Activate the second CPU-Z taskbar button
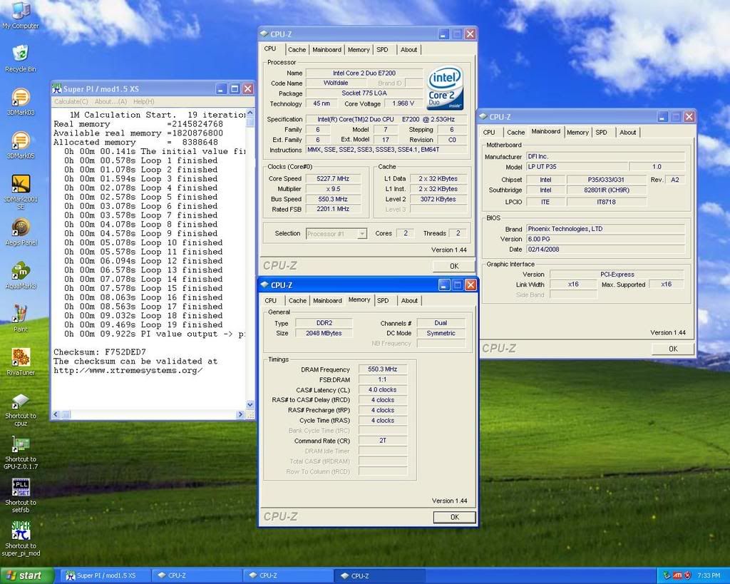 pos(289,575)
